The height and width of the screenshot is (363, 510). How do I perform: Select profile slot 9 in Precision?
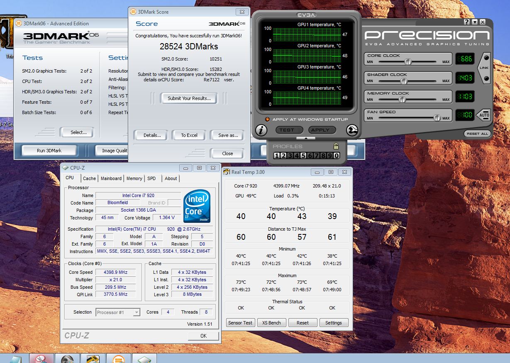329,156
